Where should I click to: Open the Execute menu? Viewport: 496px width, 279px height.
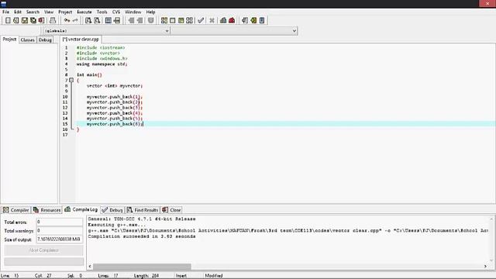(x=84, y=12)
